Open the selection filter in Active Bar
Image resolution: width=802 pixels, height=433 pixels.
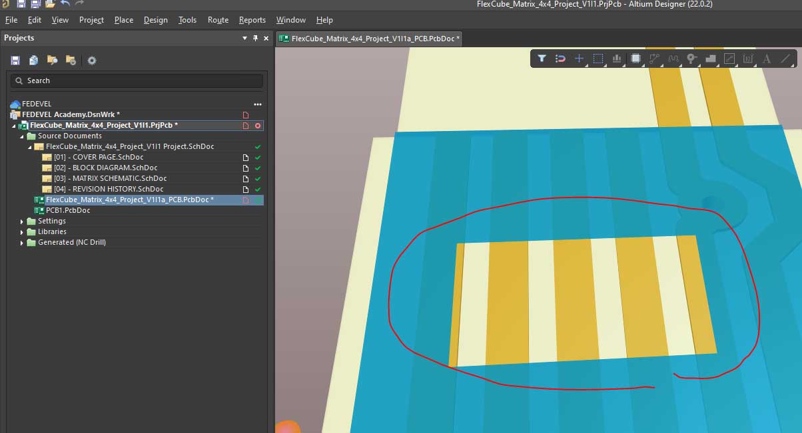click(x=542, y=59)
